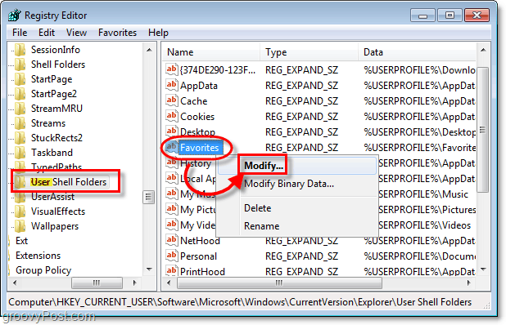Screen dimensions: 506x325
Task: Click the values pane scroll down arrow
Action: click(483, 269)
